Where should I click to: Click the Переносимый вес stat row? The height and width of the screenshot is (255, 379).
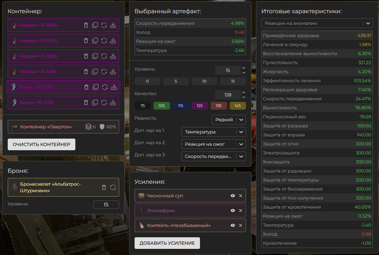point(317,117)
